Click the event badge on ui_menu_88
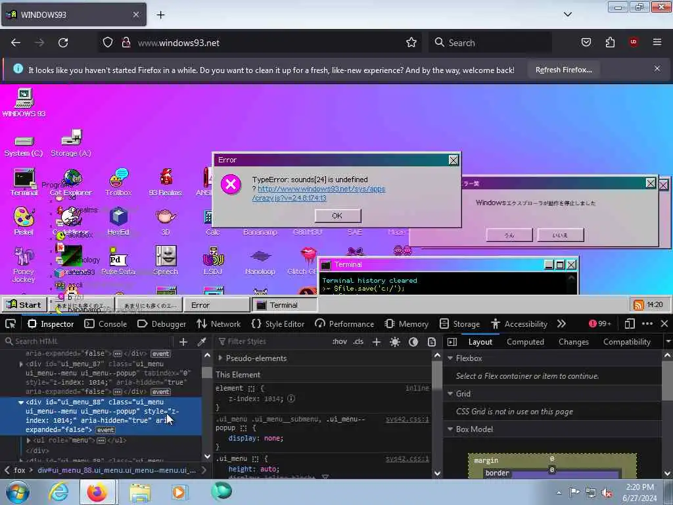 pos(106,430)
